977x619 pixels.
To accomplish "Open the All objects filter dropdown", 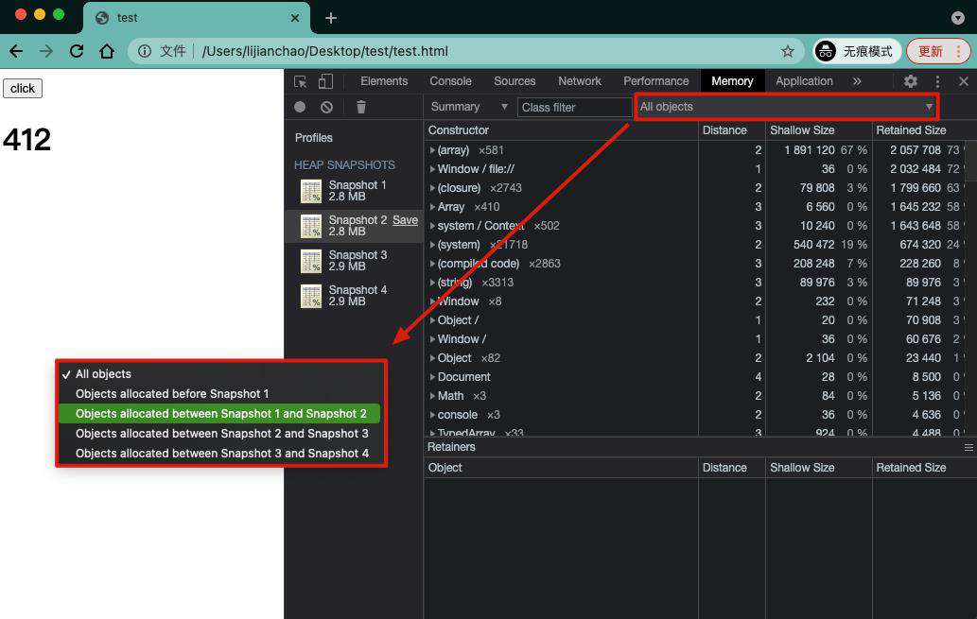I will coord(786,107).
